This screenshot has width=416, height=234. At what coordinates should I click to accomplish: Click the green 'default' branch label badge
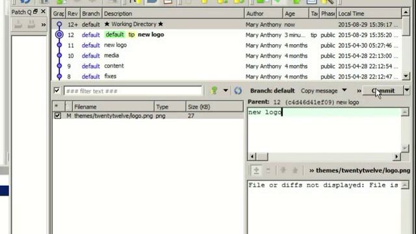(x=114, y=34)
